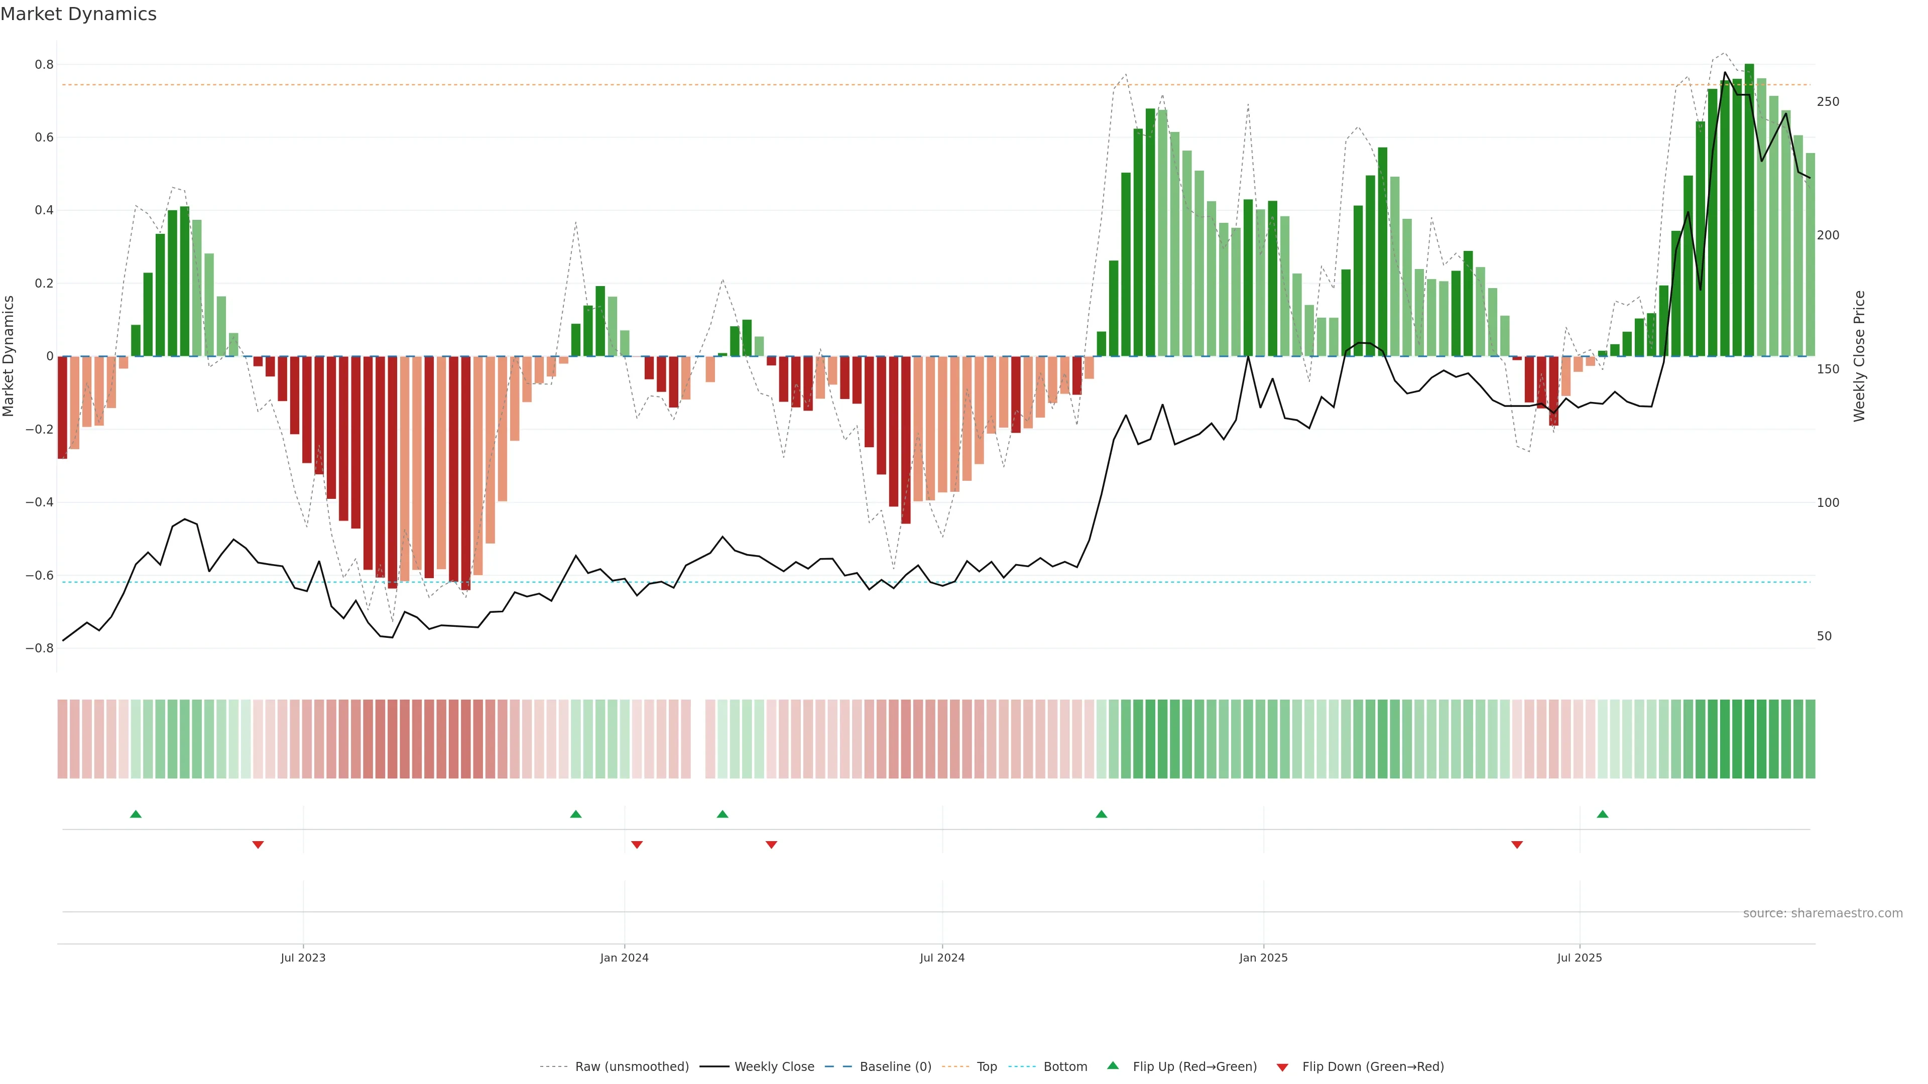Click the tallest green bar reaching 0.8
The image size is (1928, 1084).
click(x=1749, y=209)
